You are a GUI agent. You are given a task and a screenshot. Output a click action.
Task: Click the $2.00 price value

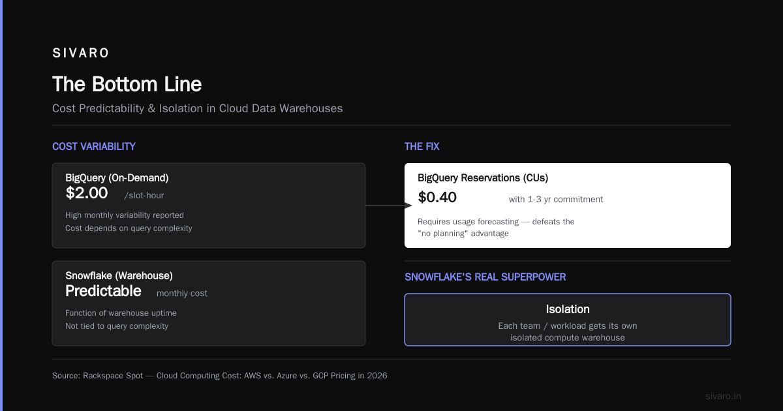click(87, 193)
